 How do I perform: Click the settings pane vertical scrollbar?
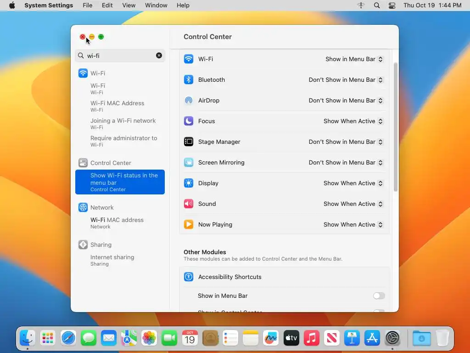[395, 127]
